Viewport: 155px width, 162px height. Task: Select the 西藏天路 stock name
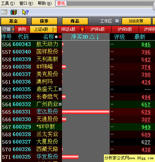tap(47, 149)
